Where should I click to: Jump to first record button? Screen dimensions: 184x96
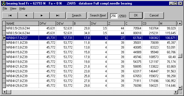(x=10, y=15)
